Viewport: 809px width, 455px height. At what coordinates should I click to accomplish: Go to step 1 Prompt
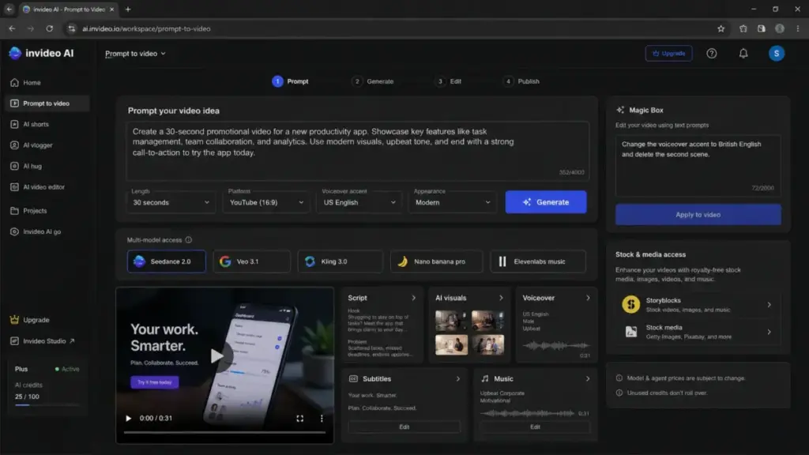(291, 81)
